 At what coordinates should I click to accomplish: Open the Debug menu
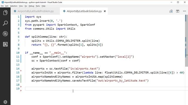pyautogui.click(x=31, y=6)
